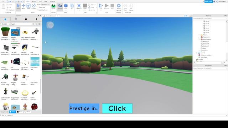This screenshot has height=128, width=228.
Task: Expand the Spawn item in Explorer
Action: click(x=199, y=50)
